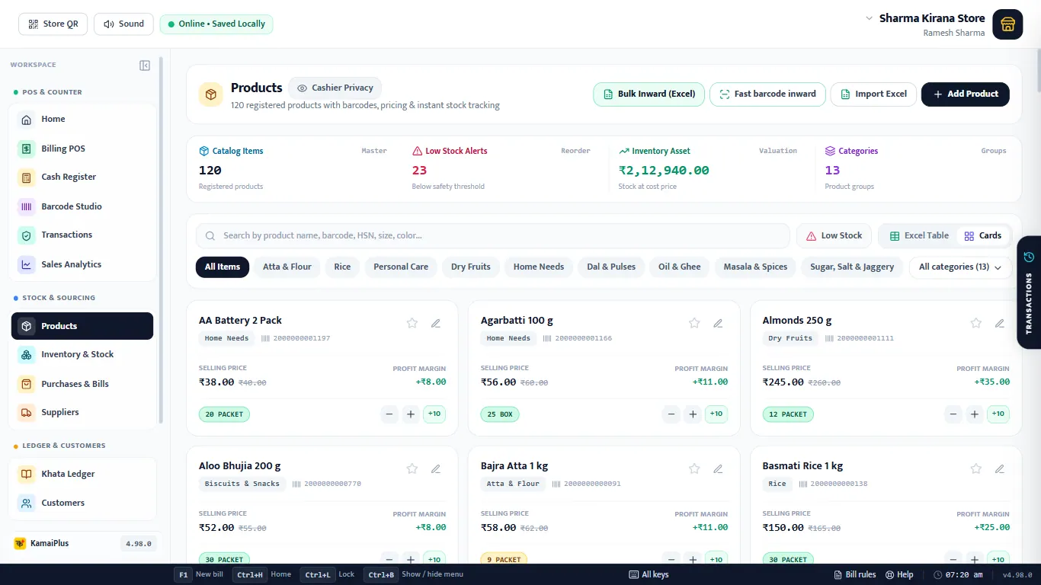Collapse the workspace sidebar panel icon
Viewport: 1041px width, 585px height.
coord(145,66)
